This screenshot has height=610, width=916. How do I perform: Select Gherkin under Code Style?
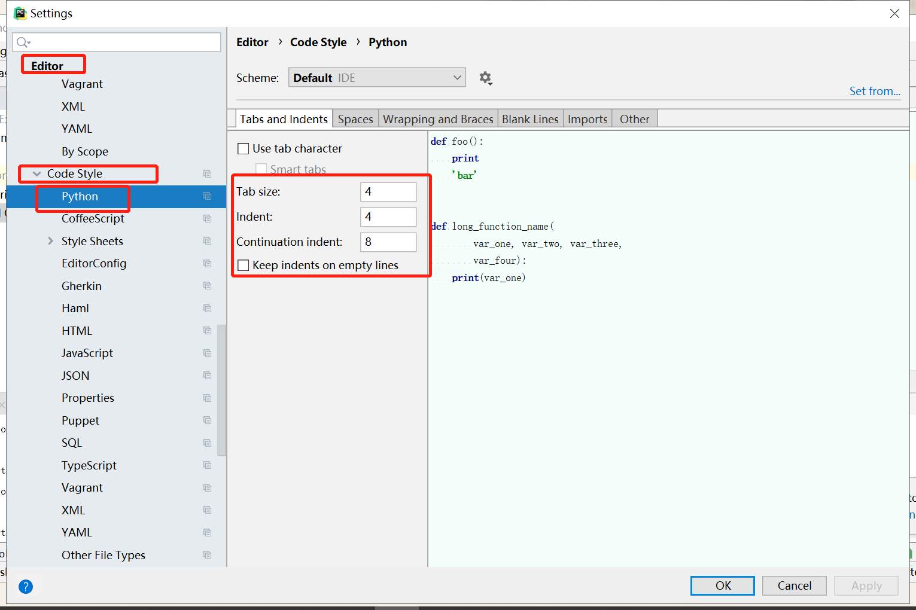coord(81,286)
